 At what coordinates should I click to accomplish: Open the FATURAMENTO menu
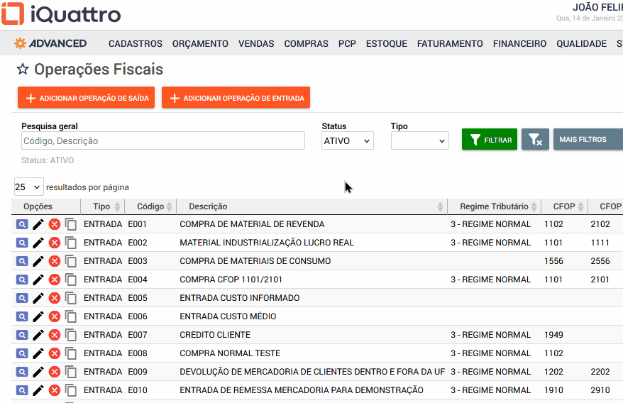coord(450,44)
